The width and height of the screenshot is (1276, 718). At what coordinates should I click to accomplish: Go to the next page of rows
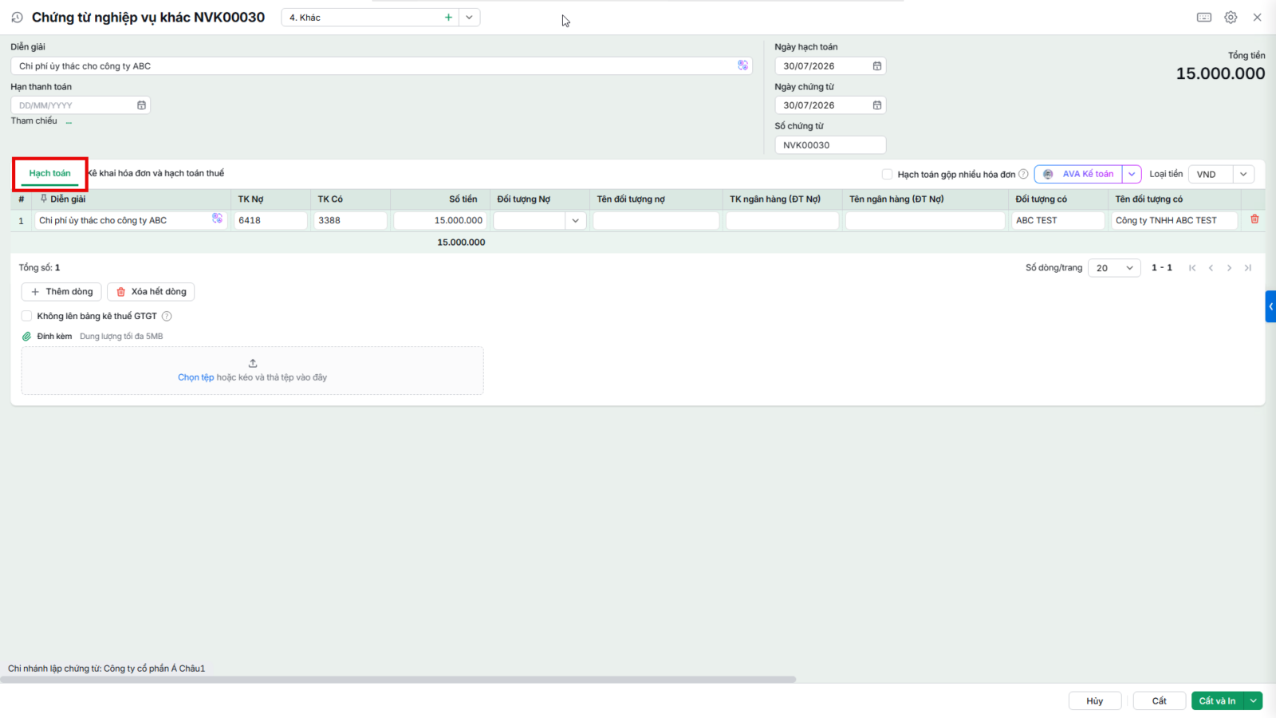point(1229,268)
